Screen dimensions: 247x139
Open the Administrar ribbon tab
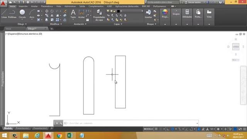(x=70, y=6)
